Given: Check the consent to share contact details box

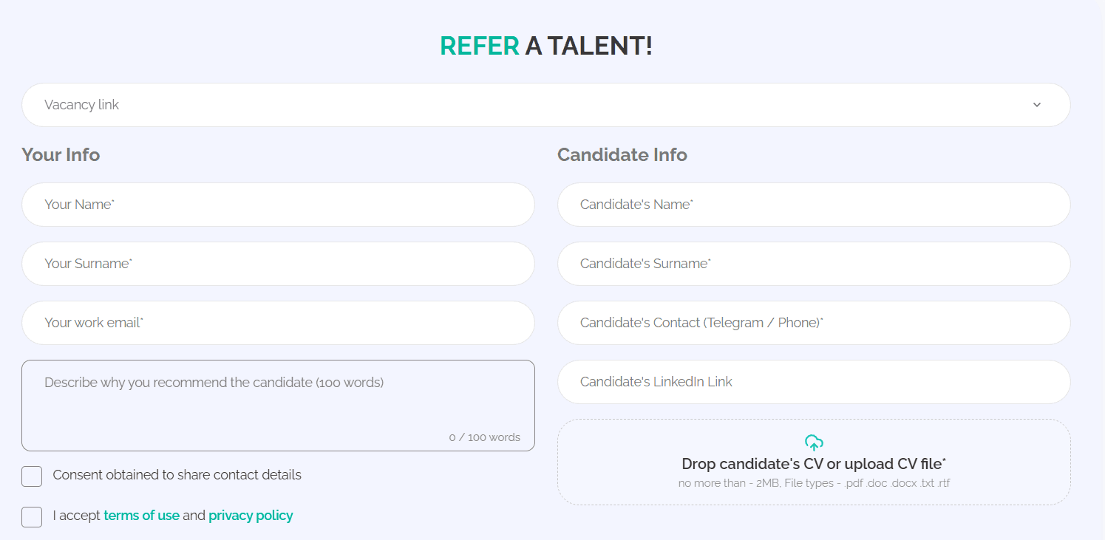Looking at the screenshot, I should point(32,476).
